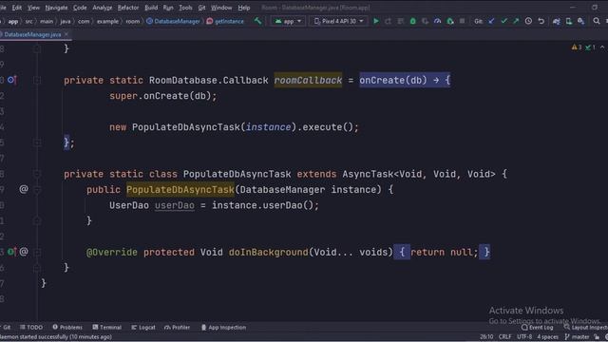Expand folded braces after doInBackground(Void... voids)
Screen dimensions: 608x342
pyautogui.click(x=402, y=252)
